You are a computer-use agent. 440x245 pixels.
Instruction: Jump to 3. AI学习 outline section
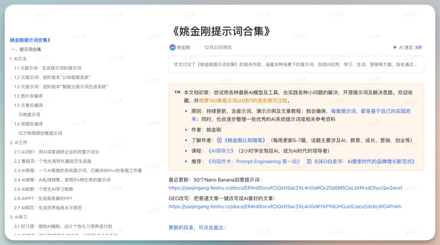(x=18, y=217)
